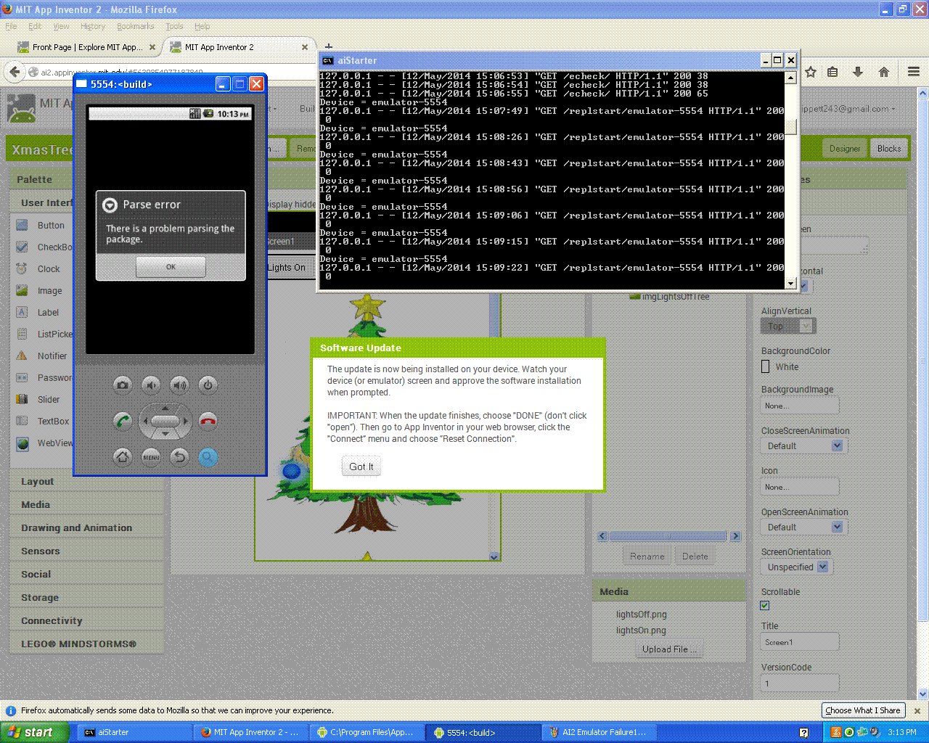Image resolution: width=929 pixels, height=743 pixels.
Task: Click the Upload File button
Action: click(669, 649)
